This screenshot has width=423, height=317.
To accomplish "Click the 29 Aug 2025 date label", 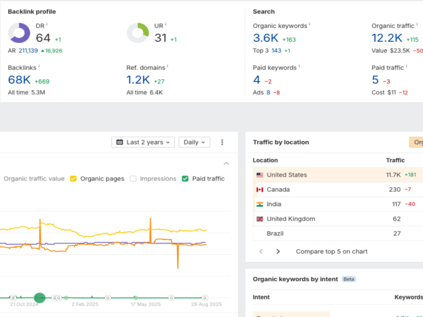I will point(206,304).
